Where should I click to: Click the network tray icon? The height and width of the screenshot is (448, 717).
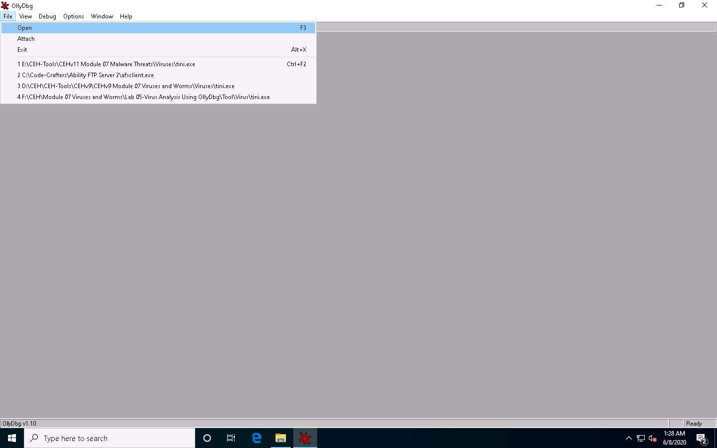[641, 439]
